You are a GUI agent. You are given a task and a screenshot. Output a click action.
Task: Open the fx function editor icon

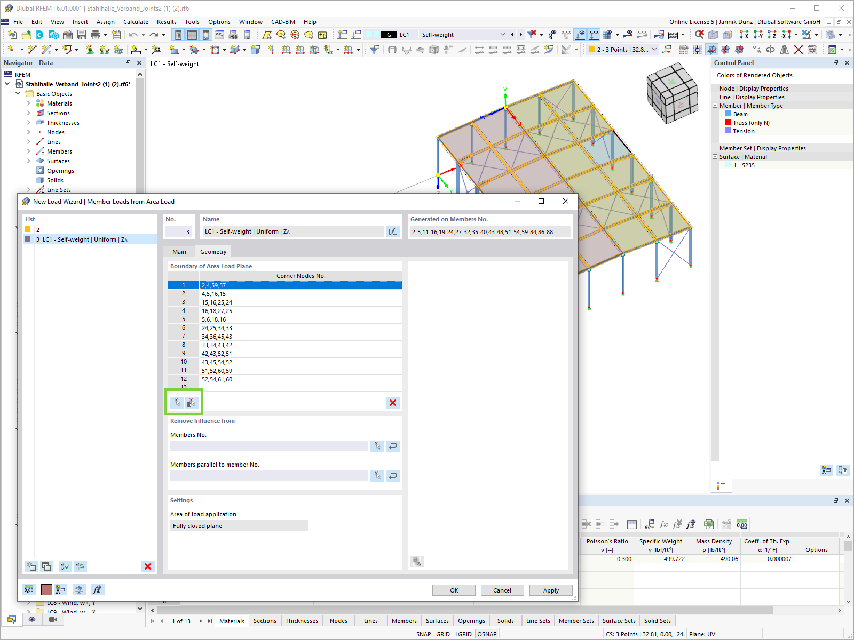tap(97, 589)
